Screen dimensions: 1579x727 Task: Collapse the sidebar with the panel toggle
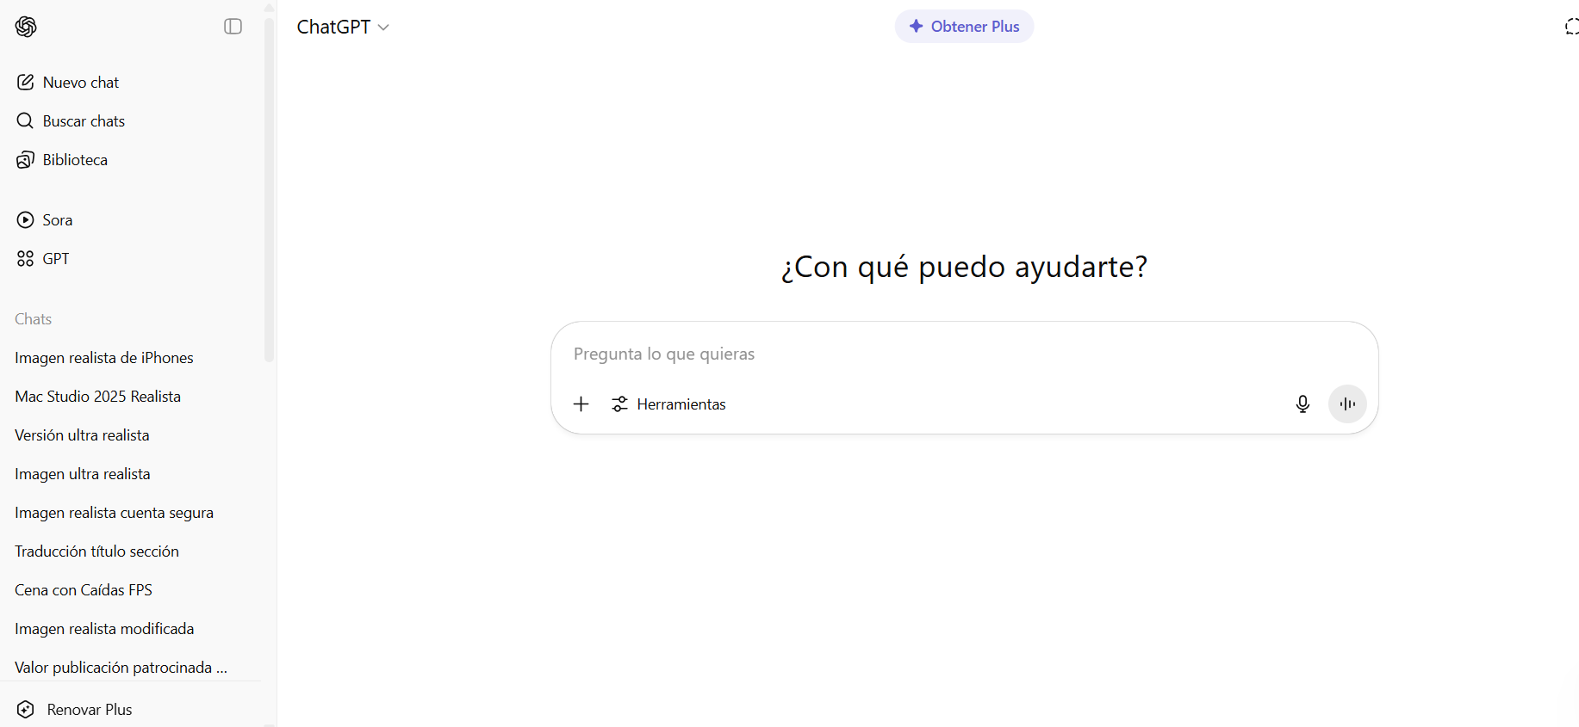(233, 27)
